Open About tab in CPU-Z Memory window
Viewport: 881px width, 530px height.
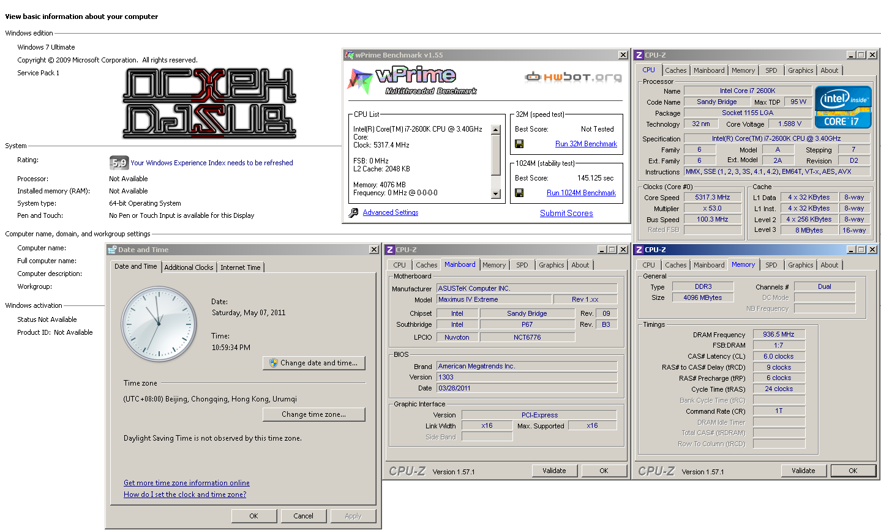point(830,265)
